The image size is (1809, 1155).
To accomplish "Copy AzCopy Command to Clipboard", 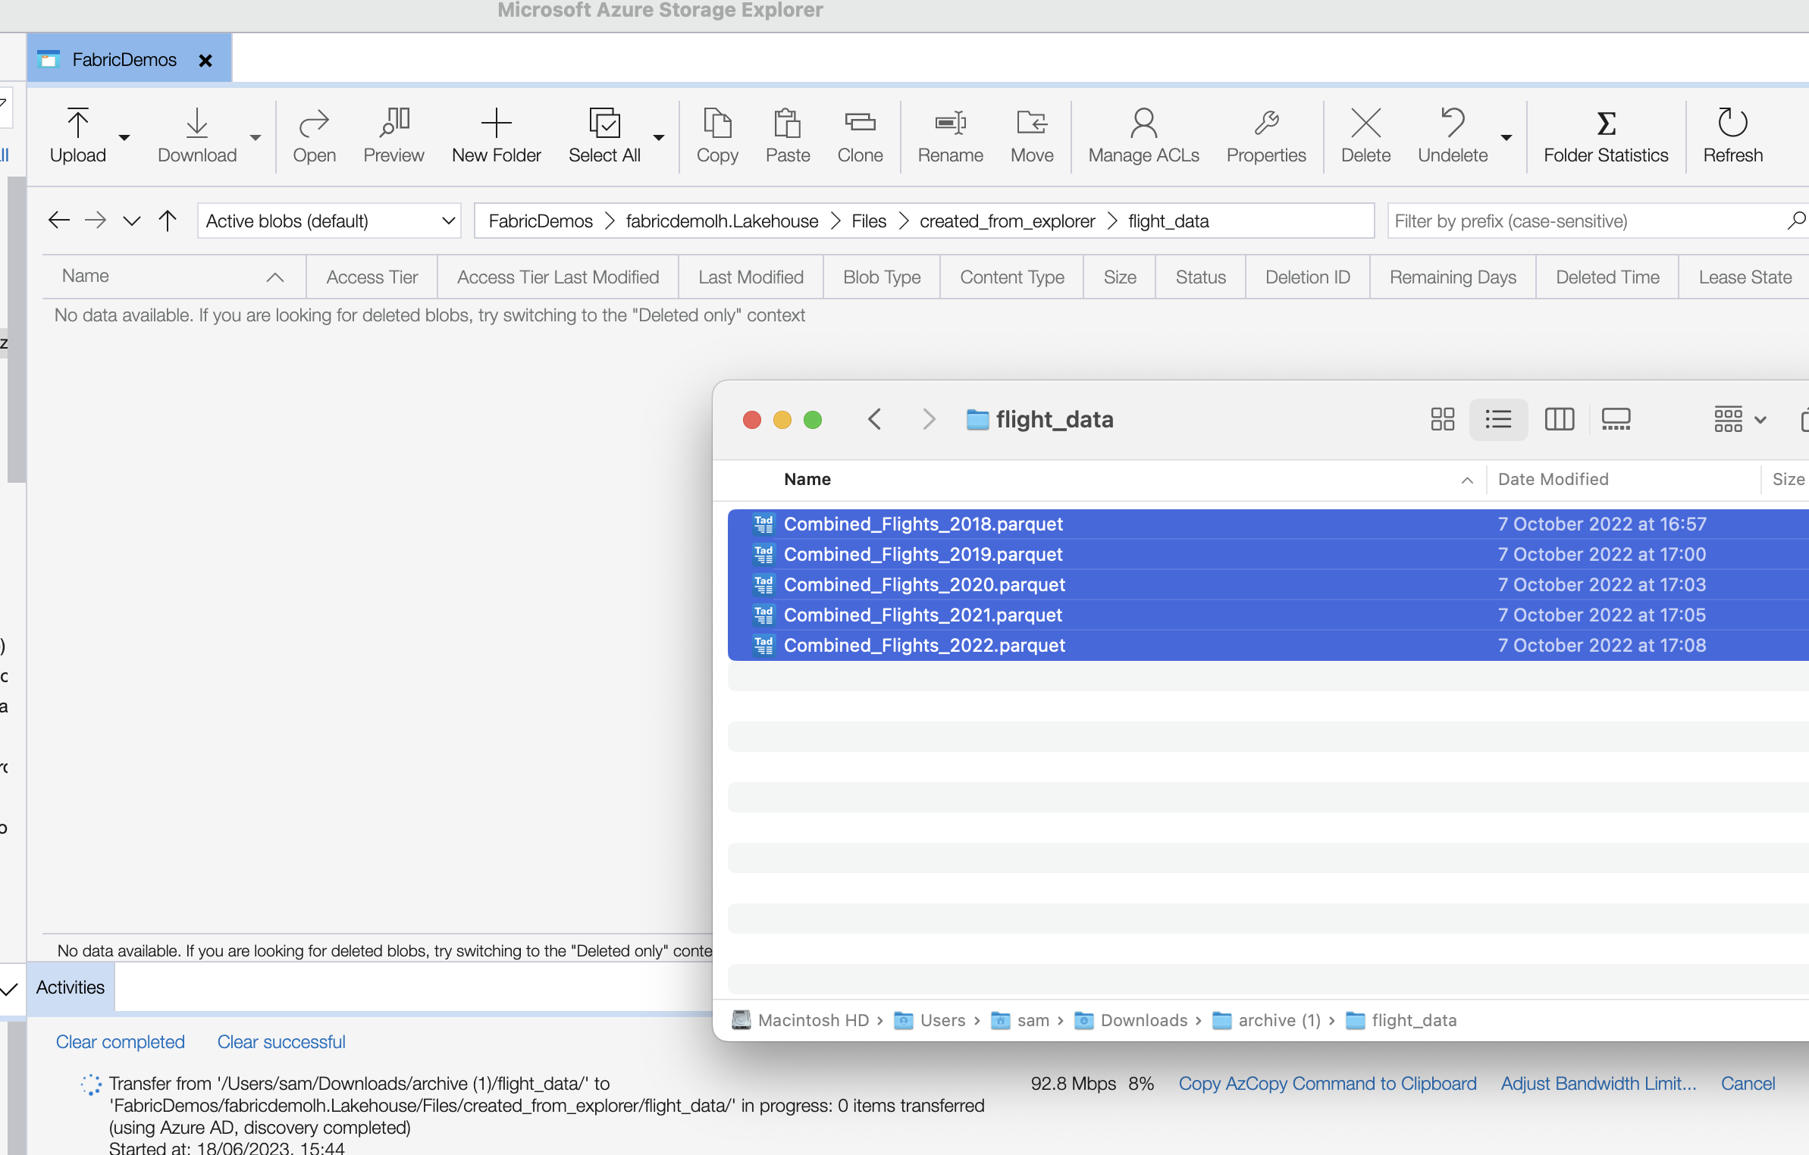I will click(x=1327, y=1084).
